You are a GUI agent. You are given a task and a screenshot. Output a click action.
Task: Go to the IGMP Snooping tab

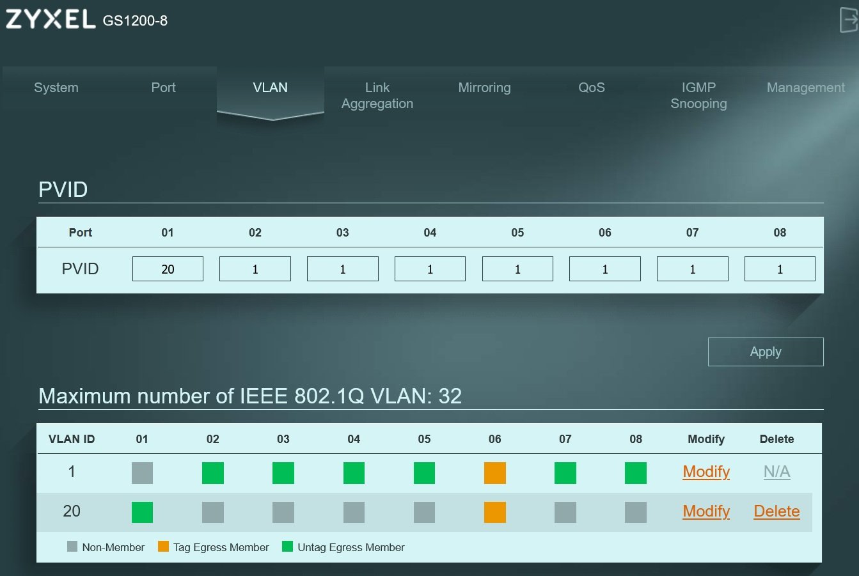tap(698, 95)
